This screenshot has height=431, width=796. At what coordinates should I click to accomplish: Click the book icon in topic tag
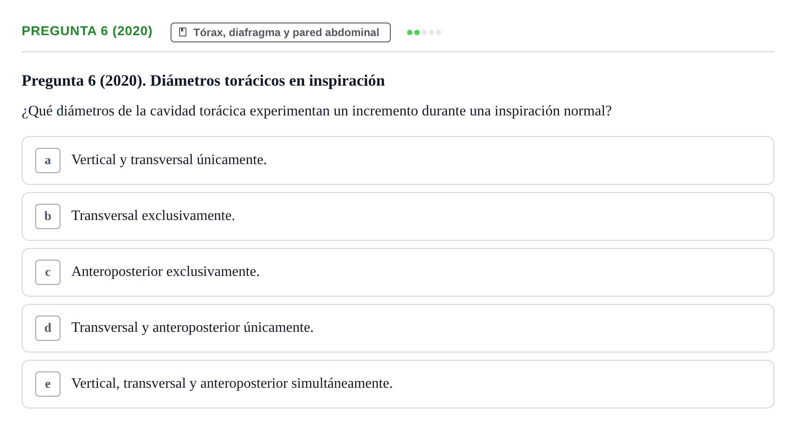[x=183, y=32]
